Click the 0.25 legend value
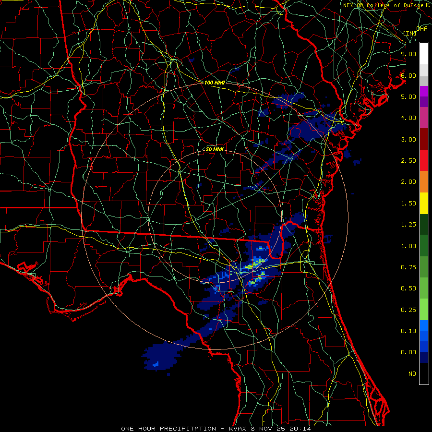This screenshot has width=432, height=432. point(408,310)
